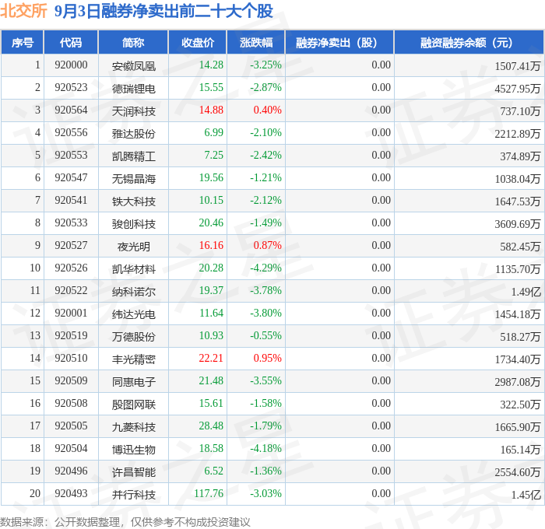Click the 1.49亿 balance cell
The height and width of the screenshot is (529, 545).
click(526, 292)
